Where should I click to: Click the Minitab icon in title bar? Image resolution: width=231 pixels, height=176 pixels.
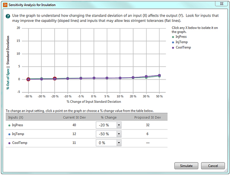tap(5, 5)
